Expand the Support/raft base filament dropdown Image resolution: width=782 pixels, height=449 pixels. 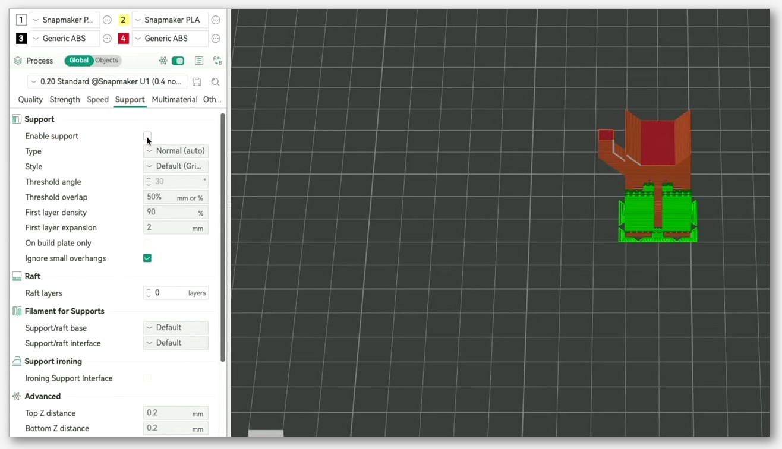coord(176,328)
